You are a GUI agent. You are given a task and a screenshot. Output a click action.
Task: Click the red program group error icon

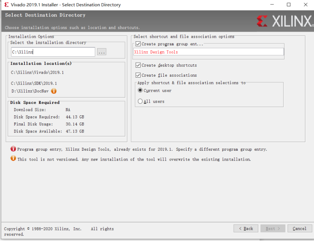tap(13, 149)
